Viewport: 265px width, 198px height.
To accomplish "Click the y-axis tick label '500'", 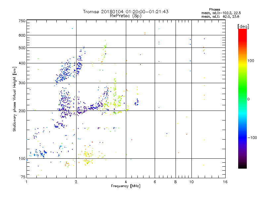I will pos(22,48).
